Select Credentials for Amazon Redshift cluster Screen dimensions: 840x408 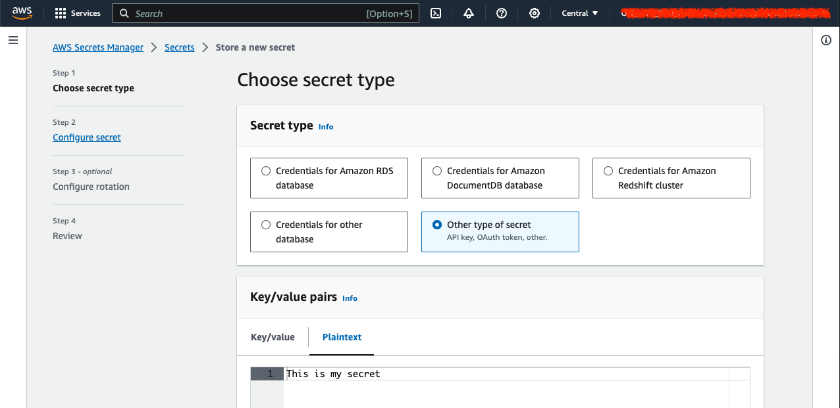(x=671, y=178)
